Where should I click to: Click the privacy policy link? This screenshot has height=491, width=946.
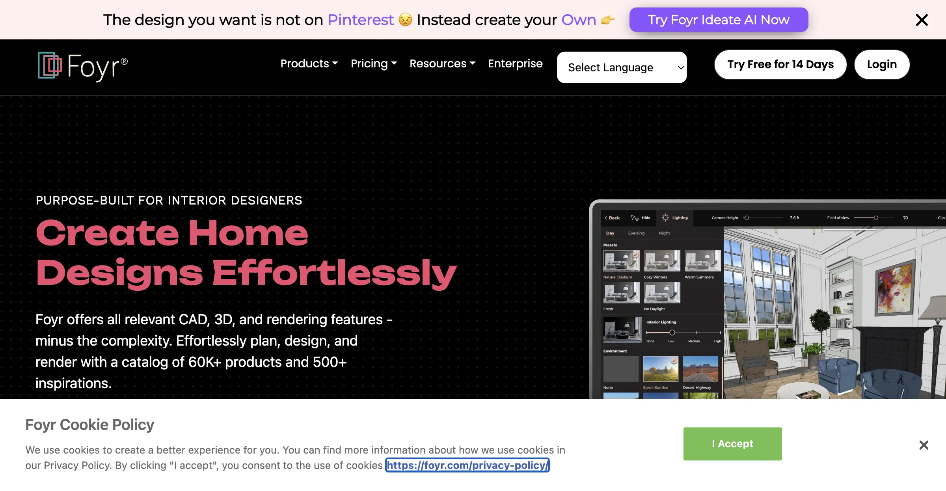468,465
